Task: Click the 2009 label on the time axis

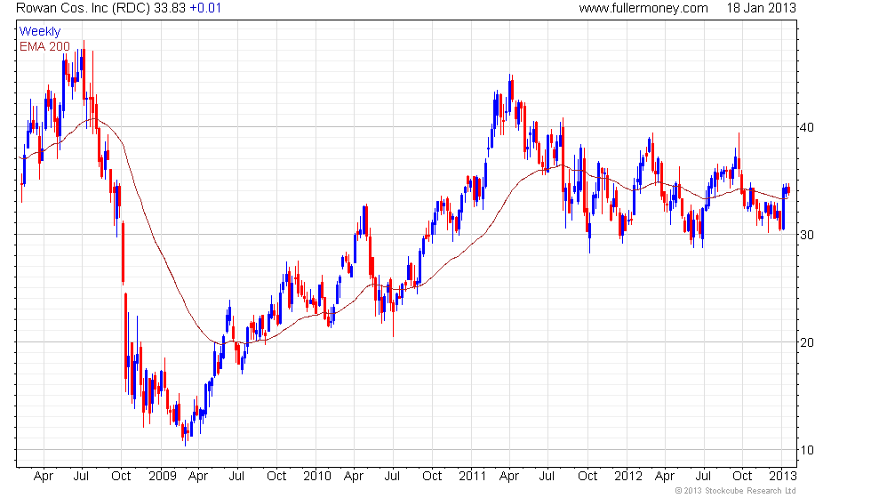Action: (162, 477)
